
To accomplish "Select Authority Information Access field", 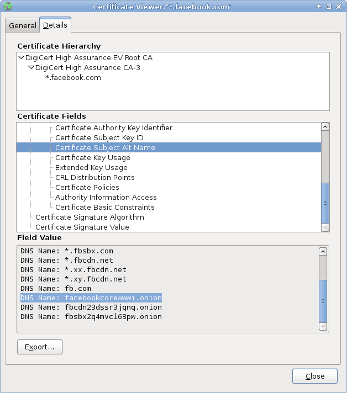I will click(106, 197).
